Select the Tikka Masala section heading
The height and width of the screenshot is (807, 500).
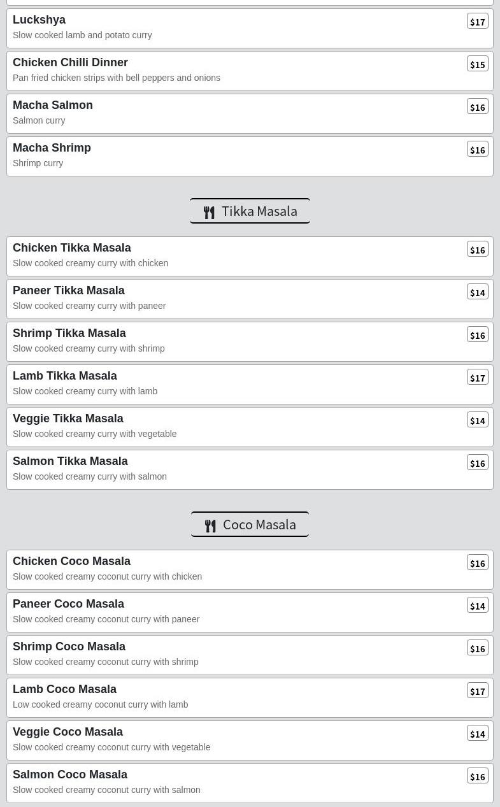click(x=259, y=211)
